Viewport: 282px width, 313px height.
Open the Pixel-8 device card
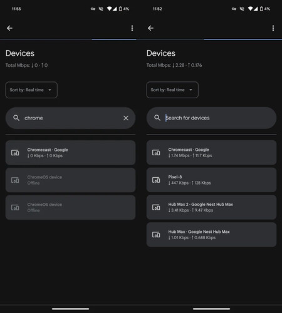coord(211,180)
